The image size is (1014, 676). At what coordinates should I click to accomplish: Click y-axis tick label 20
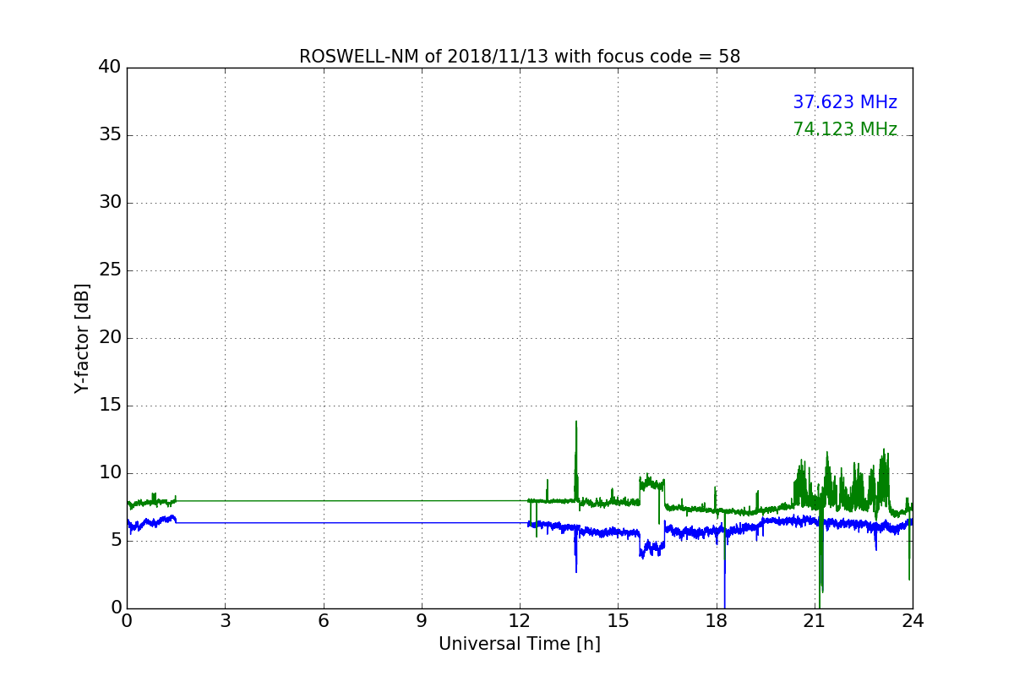click(109, 338)
